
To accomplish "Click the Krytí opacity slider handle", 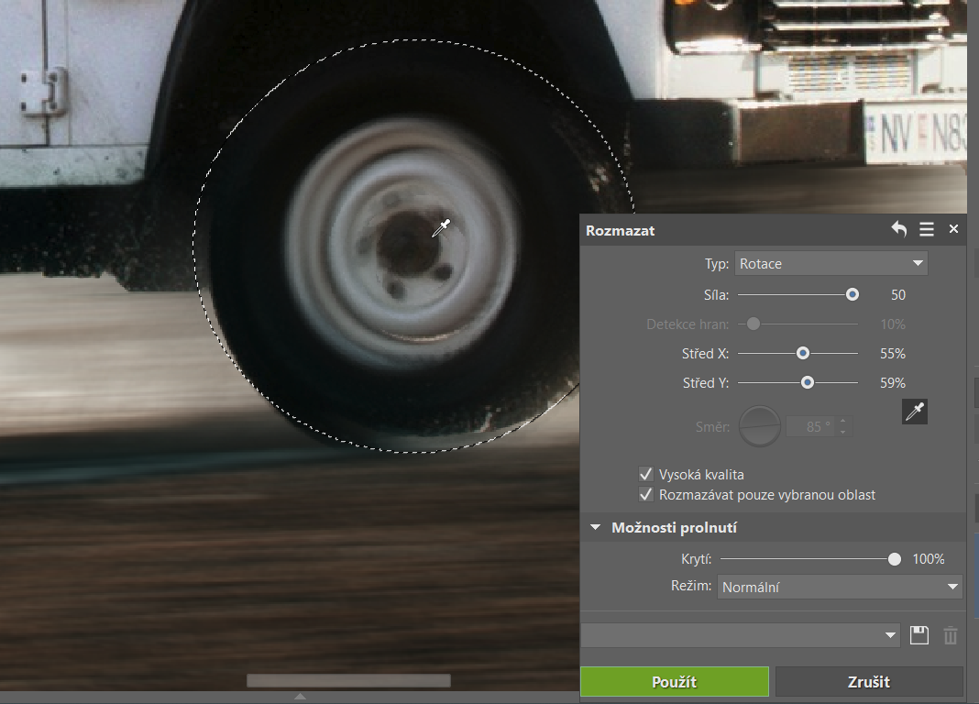I will click(x=895, y=559).
